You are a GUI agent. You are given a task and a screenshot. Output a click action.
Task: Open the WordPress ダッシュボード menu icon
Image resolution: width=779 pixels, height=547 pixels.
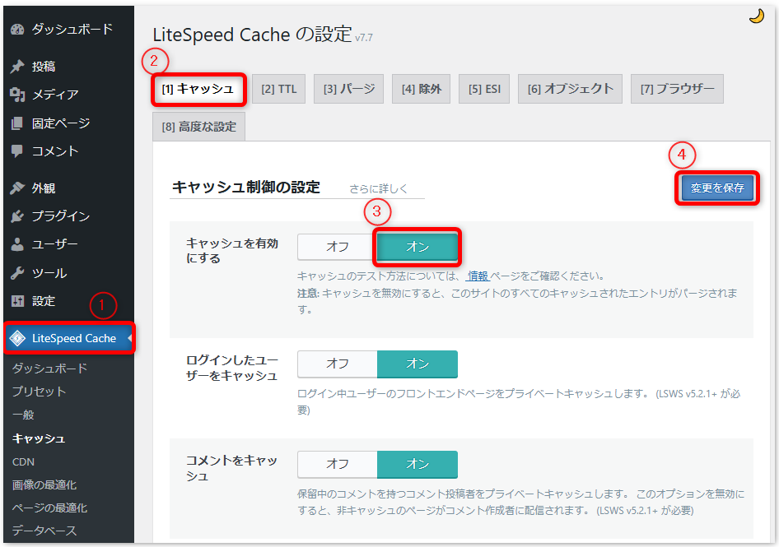[x=18, y=29]
